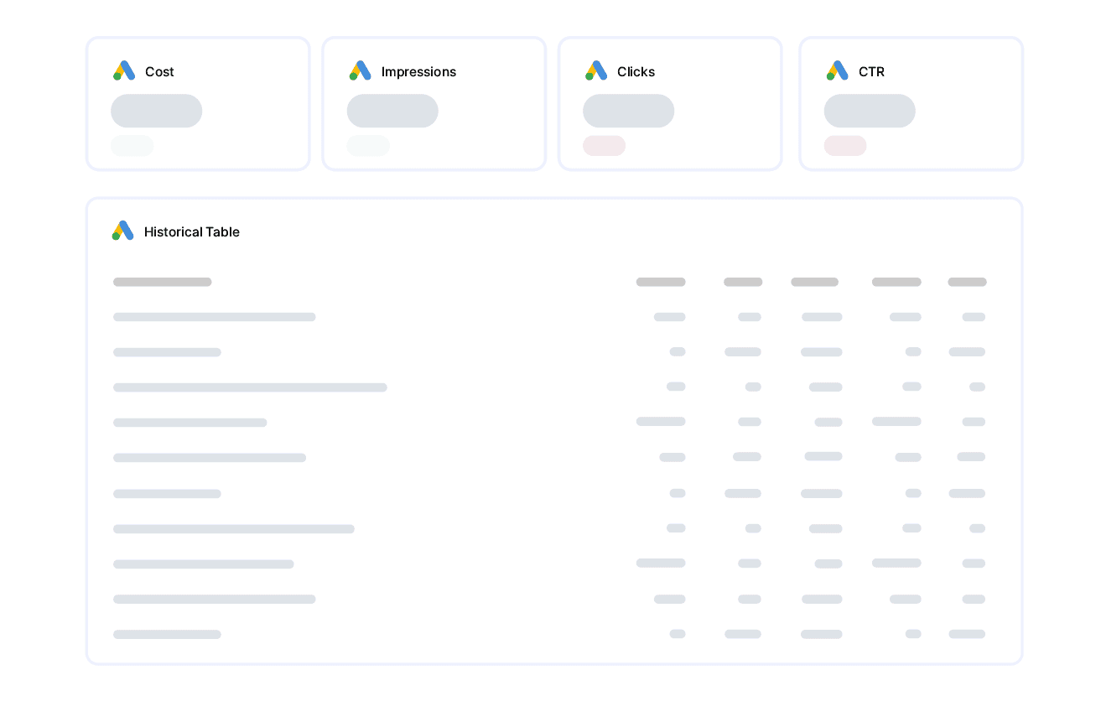This screenshot has height=722, width=1101.
Task: Select the Cost card title
Action: [x=159, y=72]
